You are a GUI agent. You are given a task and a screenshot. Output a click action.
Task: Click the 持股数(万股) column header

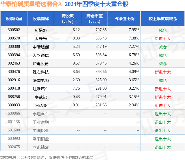coord(68,18)
